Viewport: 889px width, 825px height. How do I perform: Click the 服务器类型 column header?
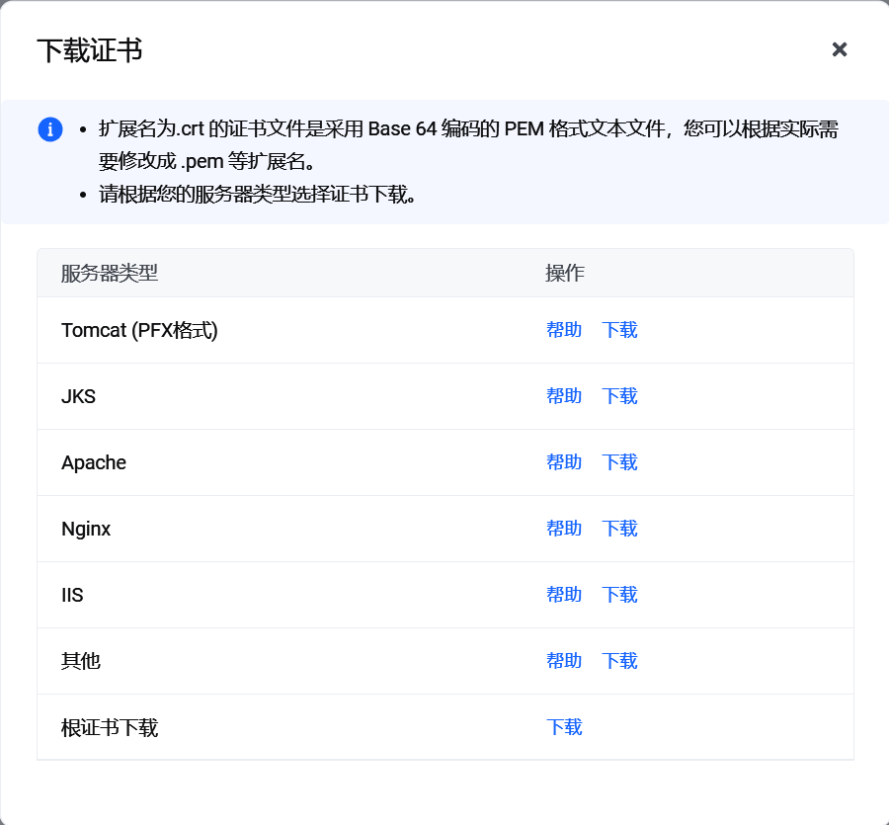click(x=110, y=274)
